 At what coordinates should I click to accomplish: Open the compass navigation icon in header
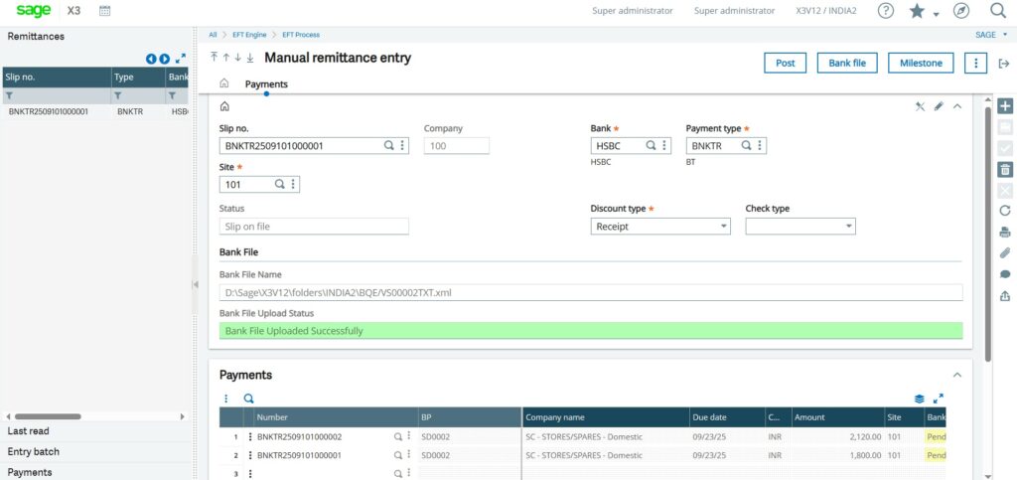click(x=960, y=11)
